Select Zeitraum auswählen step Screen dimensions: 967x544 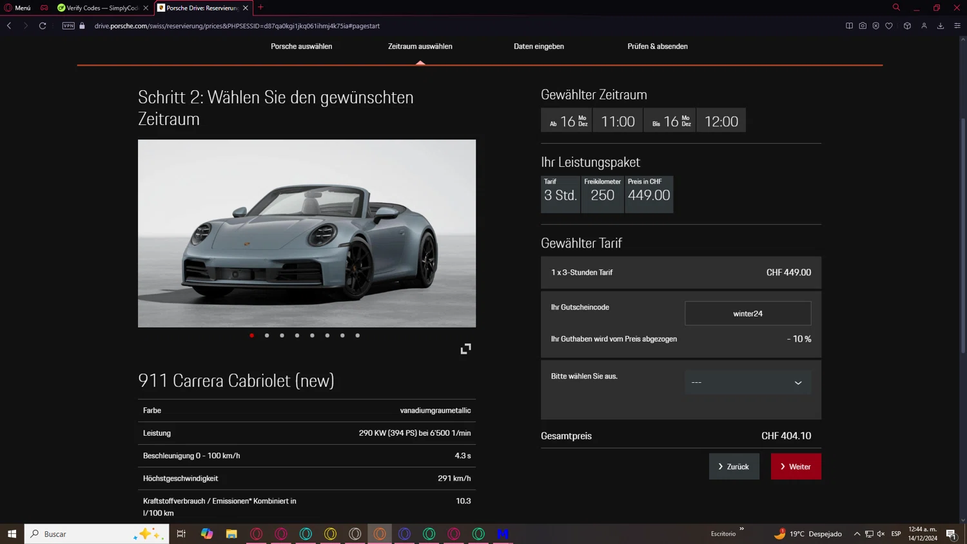(420, 46)
